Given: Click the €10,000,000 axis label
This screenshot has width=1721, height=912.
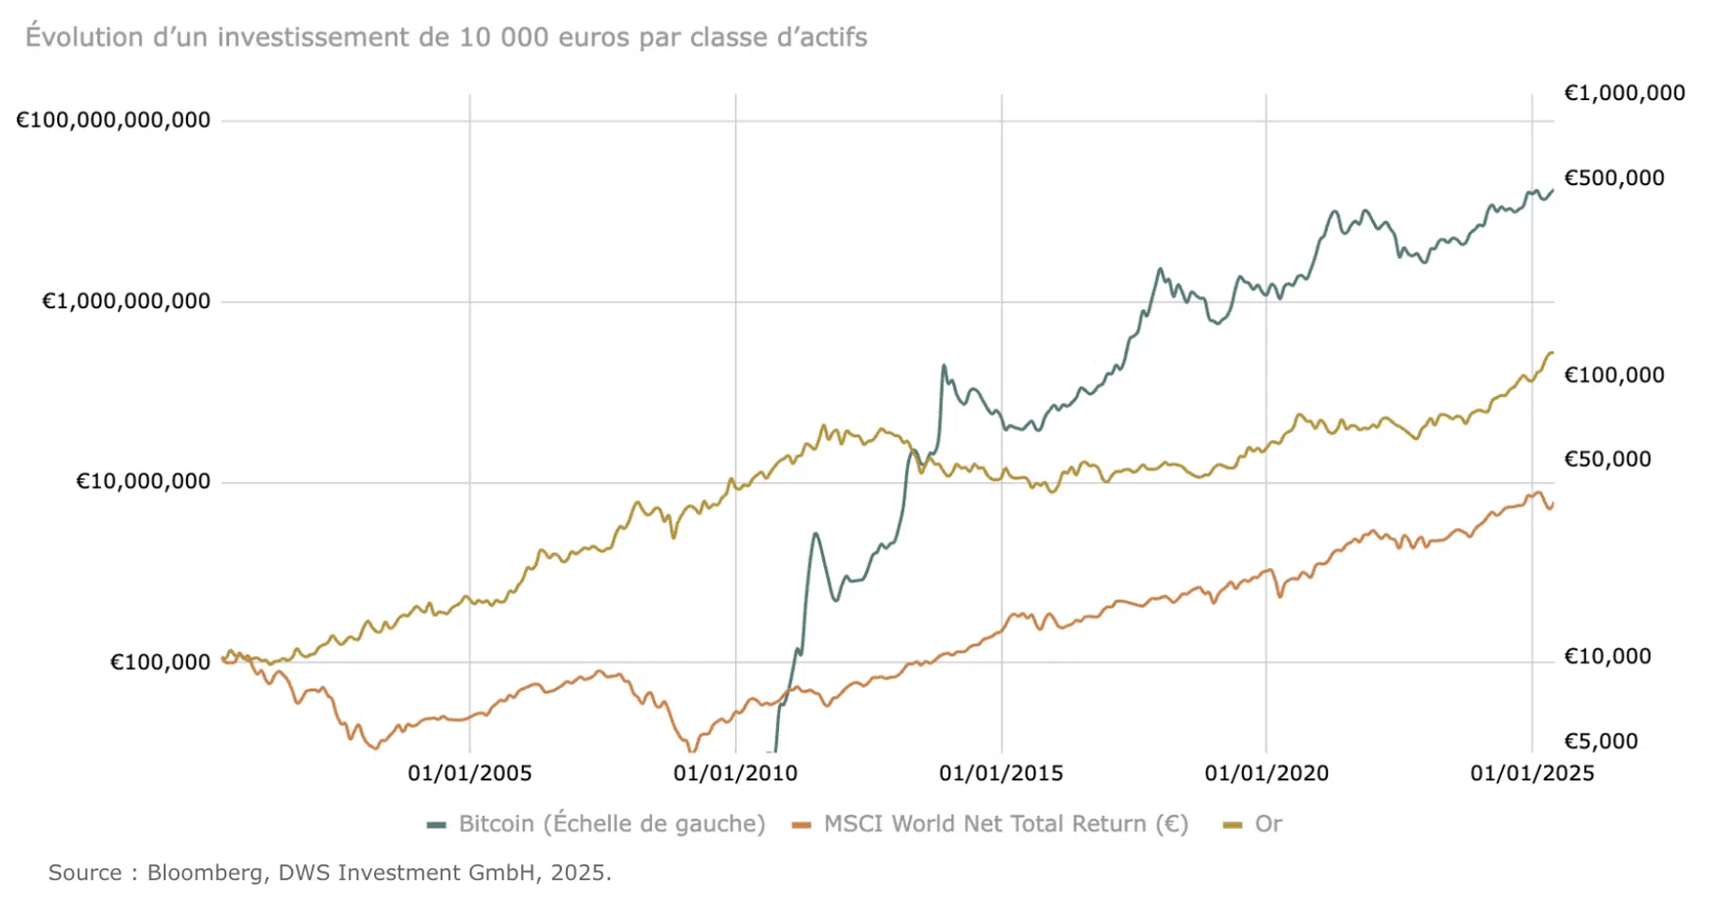Looking at the screenshot, I should pyautogui.click(x=143, y=482).
